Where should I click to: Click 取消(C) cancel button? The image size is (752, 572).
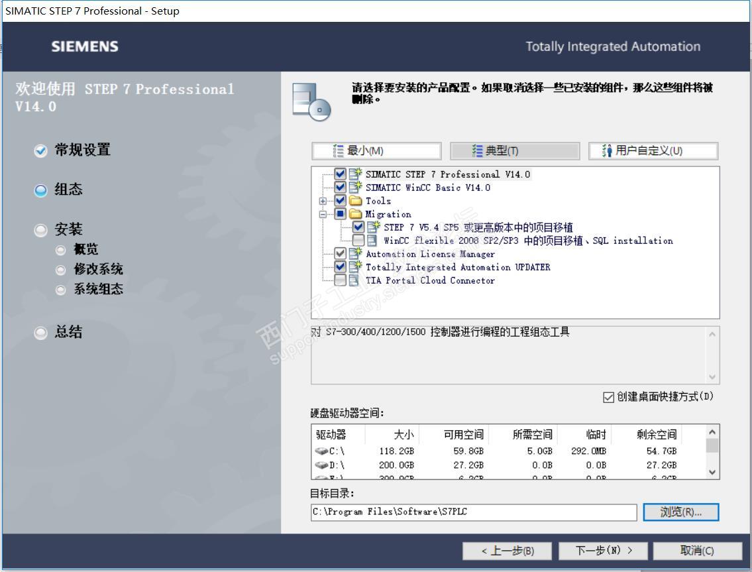[x=697, y=551]
